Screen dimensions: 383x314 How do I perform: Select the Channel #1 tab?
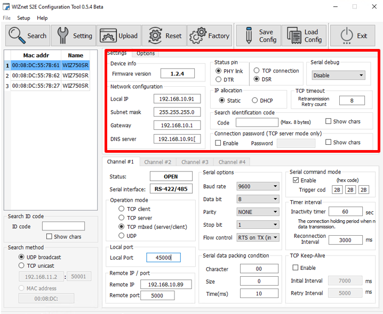tap(121, 162)
